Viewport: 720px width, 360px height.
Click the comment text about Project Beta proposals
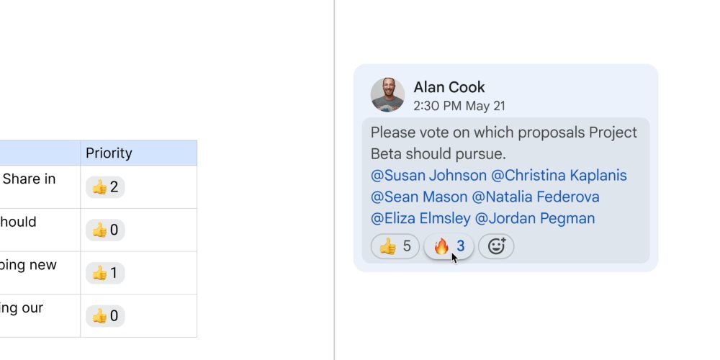503,143
